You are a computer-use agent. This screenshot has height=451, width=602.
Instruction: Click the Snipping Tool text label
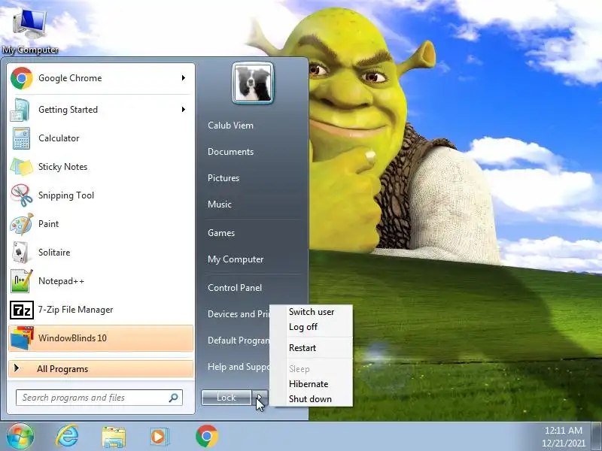pyautogui.click(x=66, y=195)
